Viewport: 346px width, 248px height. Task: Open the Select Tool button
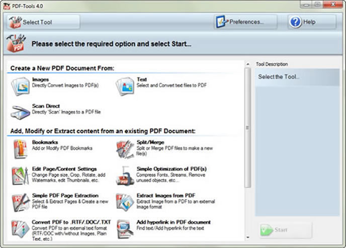(x=43, y=22)
